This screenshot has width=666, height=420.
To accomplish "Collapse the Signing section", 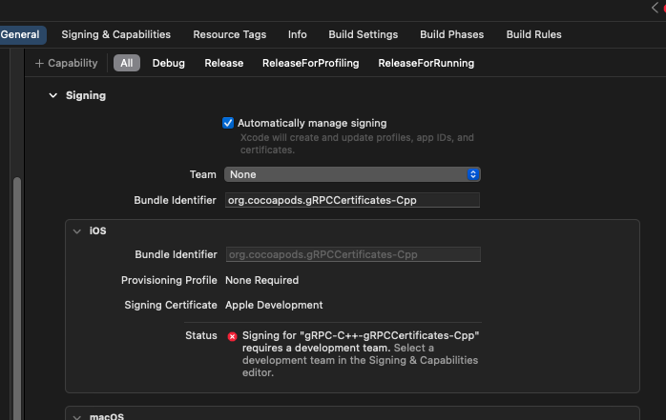I will [x=53, y=96].
